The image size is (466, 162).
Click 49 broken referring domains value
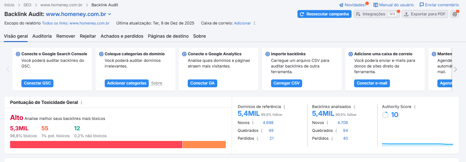(271, 131)
